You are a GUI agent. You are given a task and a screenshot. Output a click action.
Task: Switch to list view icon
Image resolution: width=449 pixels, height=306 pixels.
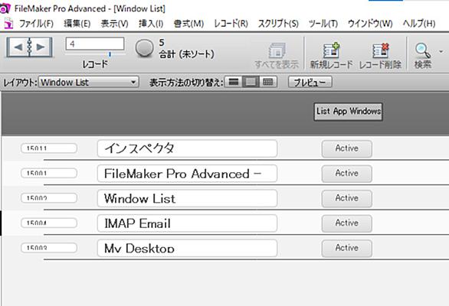pos(251,82)
